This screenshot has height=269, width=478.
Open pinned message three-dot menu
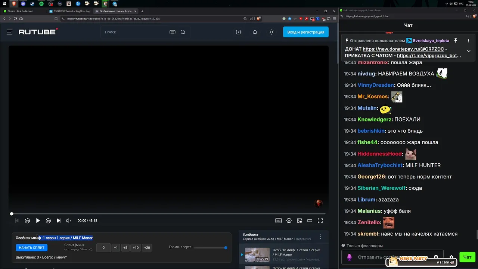[x=469, y=40]
